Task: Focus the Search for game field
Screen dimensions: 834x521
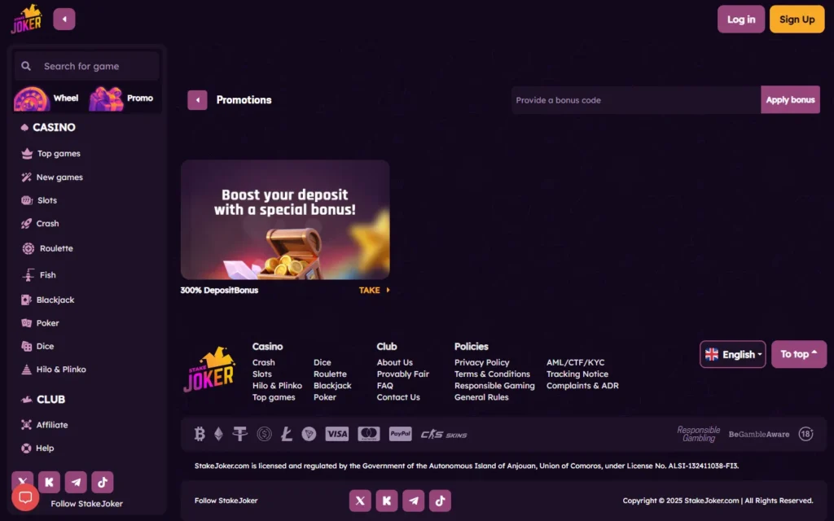Action: pos(86,66)
